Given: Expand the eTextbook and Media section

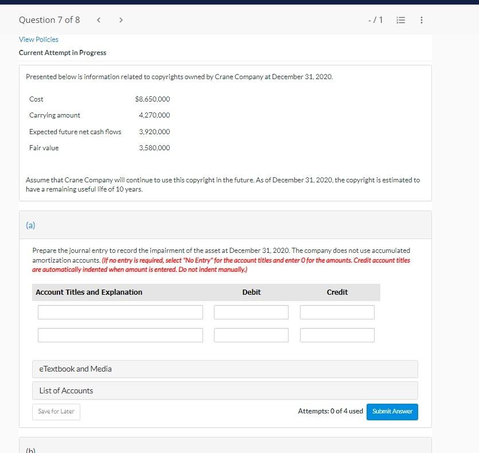Looking at the screenshot, I should pyautogui.click(x=225, y=369).
